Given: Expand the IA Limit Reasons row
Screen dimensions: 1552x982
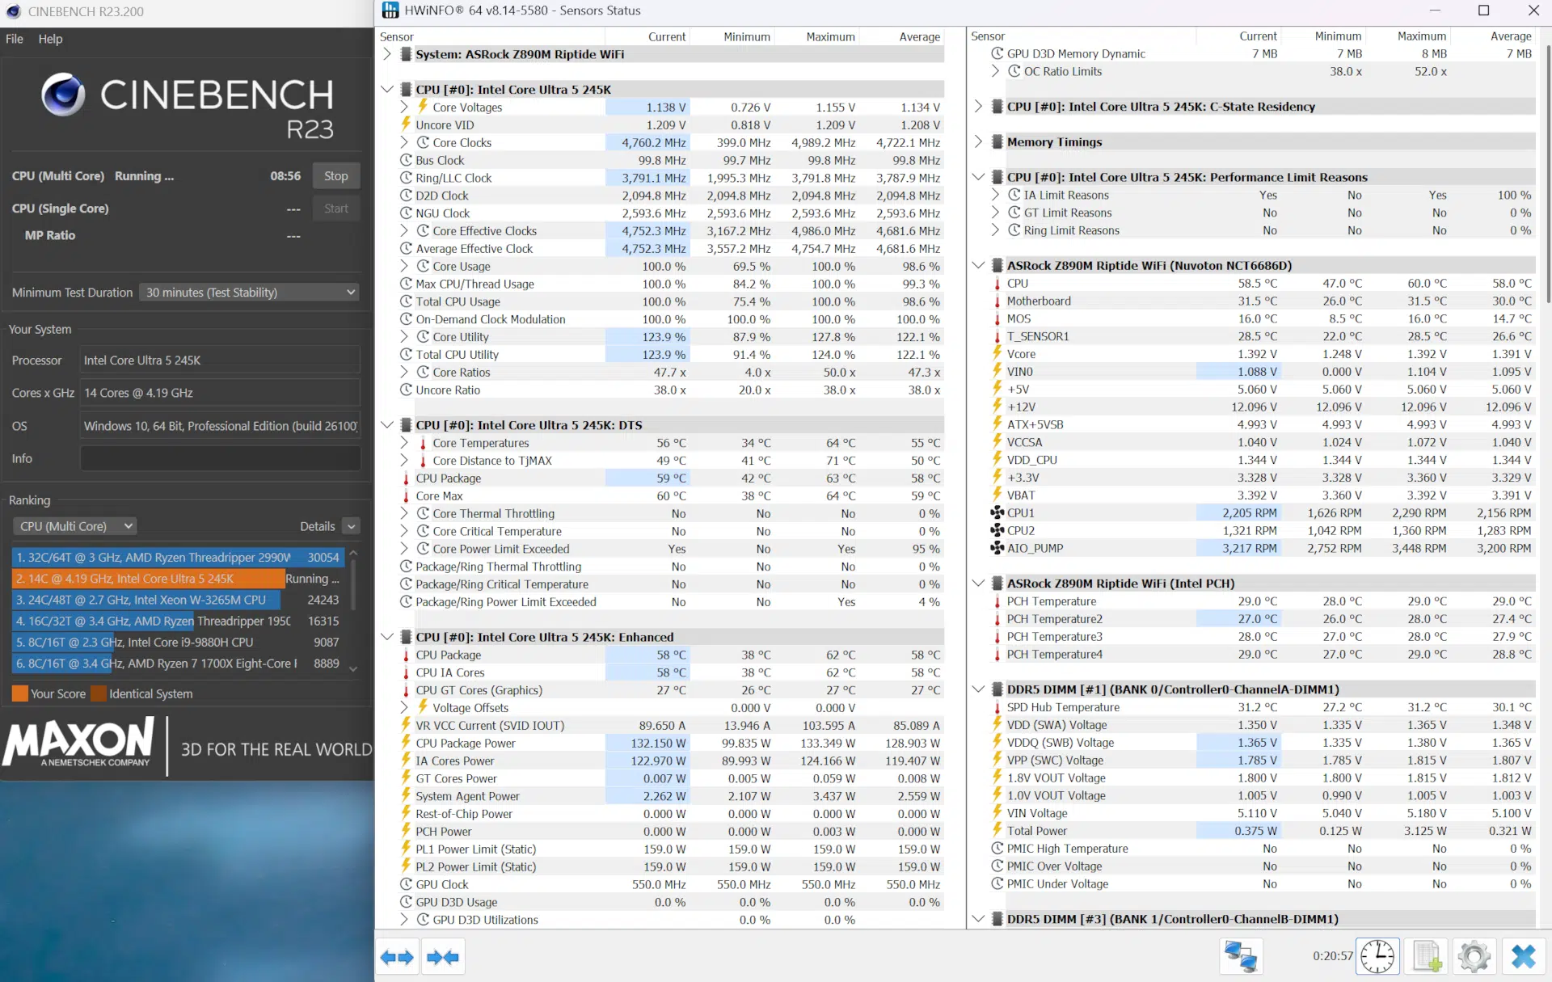Looking at the screenshot, I should (996, 195).
